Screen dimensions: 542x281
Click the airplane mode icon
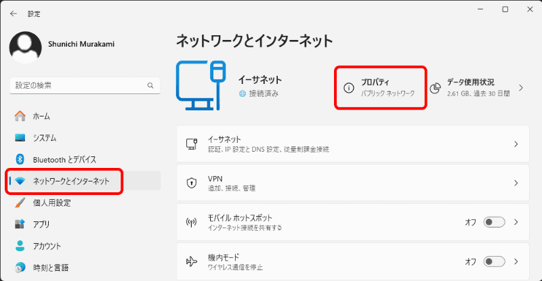[x=192, y=261]
